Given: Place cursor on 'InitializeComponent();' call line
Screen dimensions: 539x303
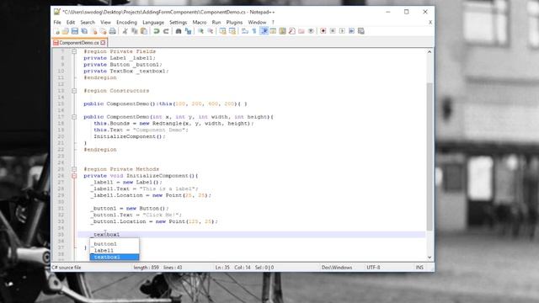Looking at the screenshot, I should pos(130,136).
